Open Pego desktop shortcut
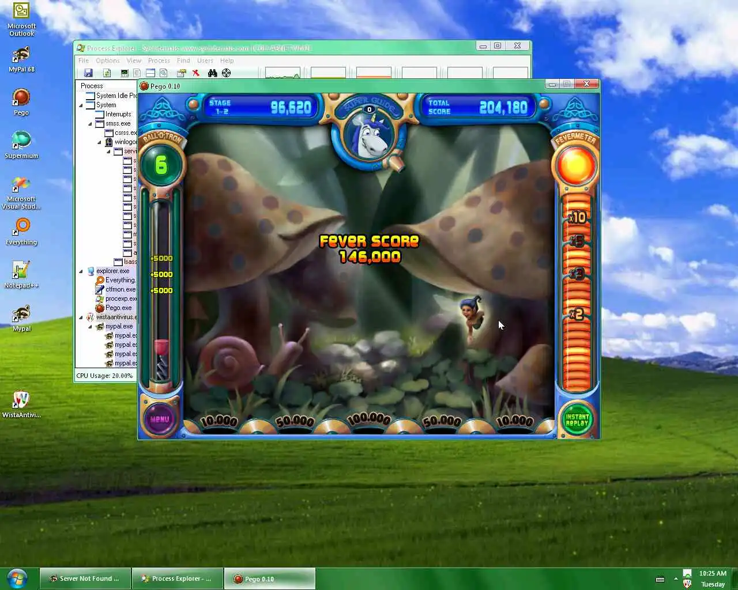The image size is (738, 590). tap(21, 103)
